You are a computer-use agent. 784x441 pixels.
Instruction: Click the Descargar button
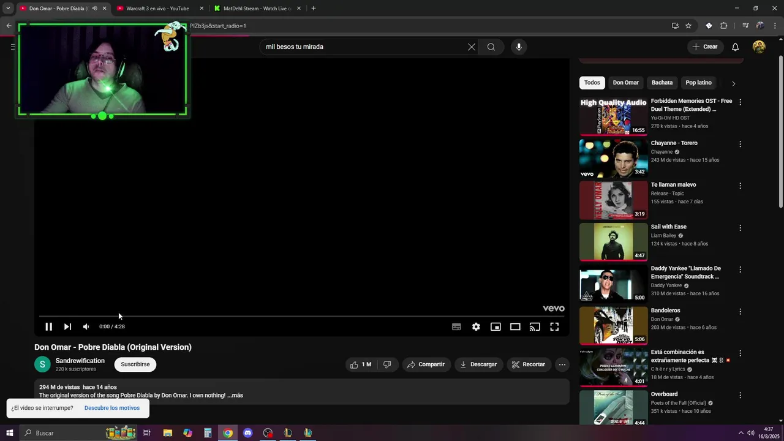478,364
